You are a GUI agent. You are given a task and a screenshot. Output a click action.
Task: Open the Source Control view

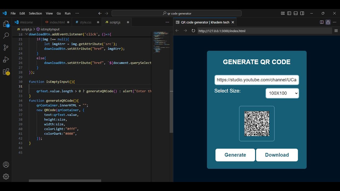pyautogui.click(x=6, y=47)
